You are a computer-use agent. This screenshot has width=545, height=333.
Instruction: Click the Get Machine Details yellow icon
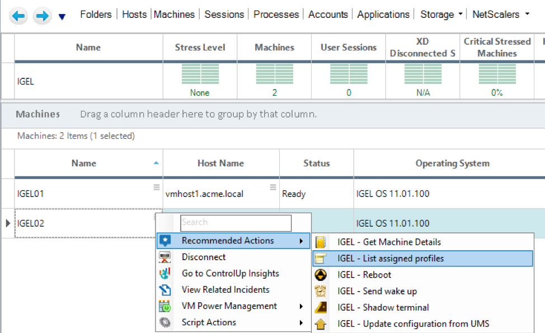pos(321,242)
